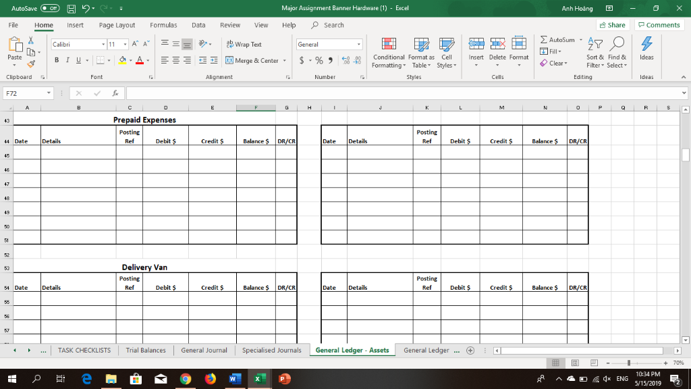The width and height of the screenshot is (691, 389).
Task: Click the Share button
Action: tap(611, 24)
